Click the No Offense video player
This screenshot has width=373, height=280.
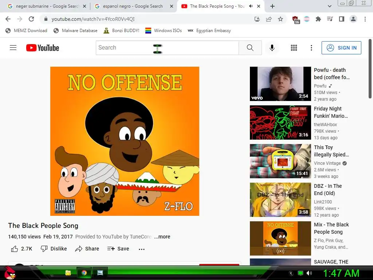point(125,141)
